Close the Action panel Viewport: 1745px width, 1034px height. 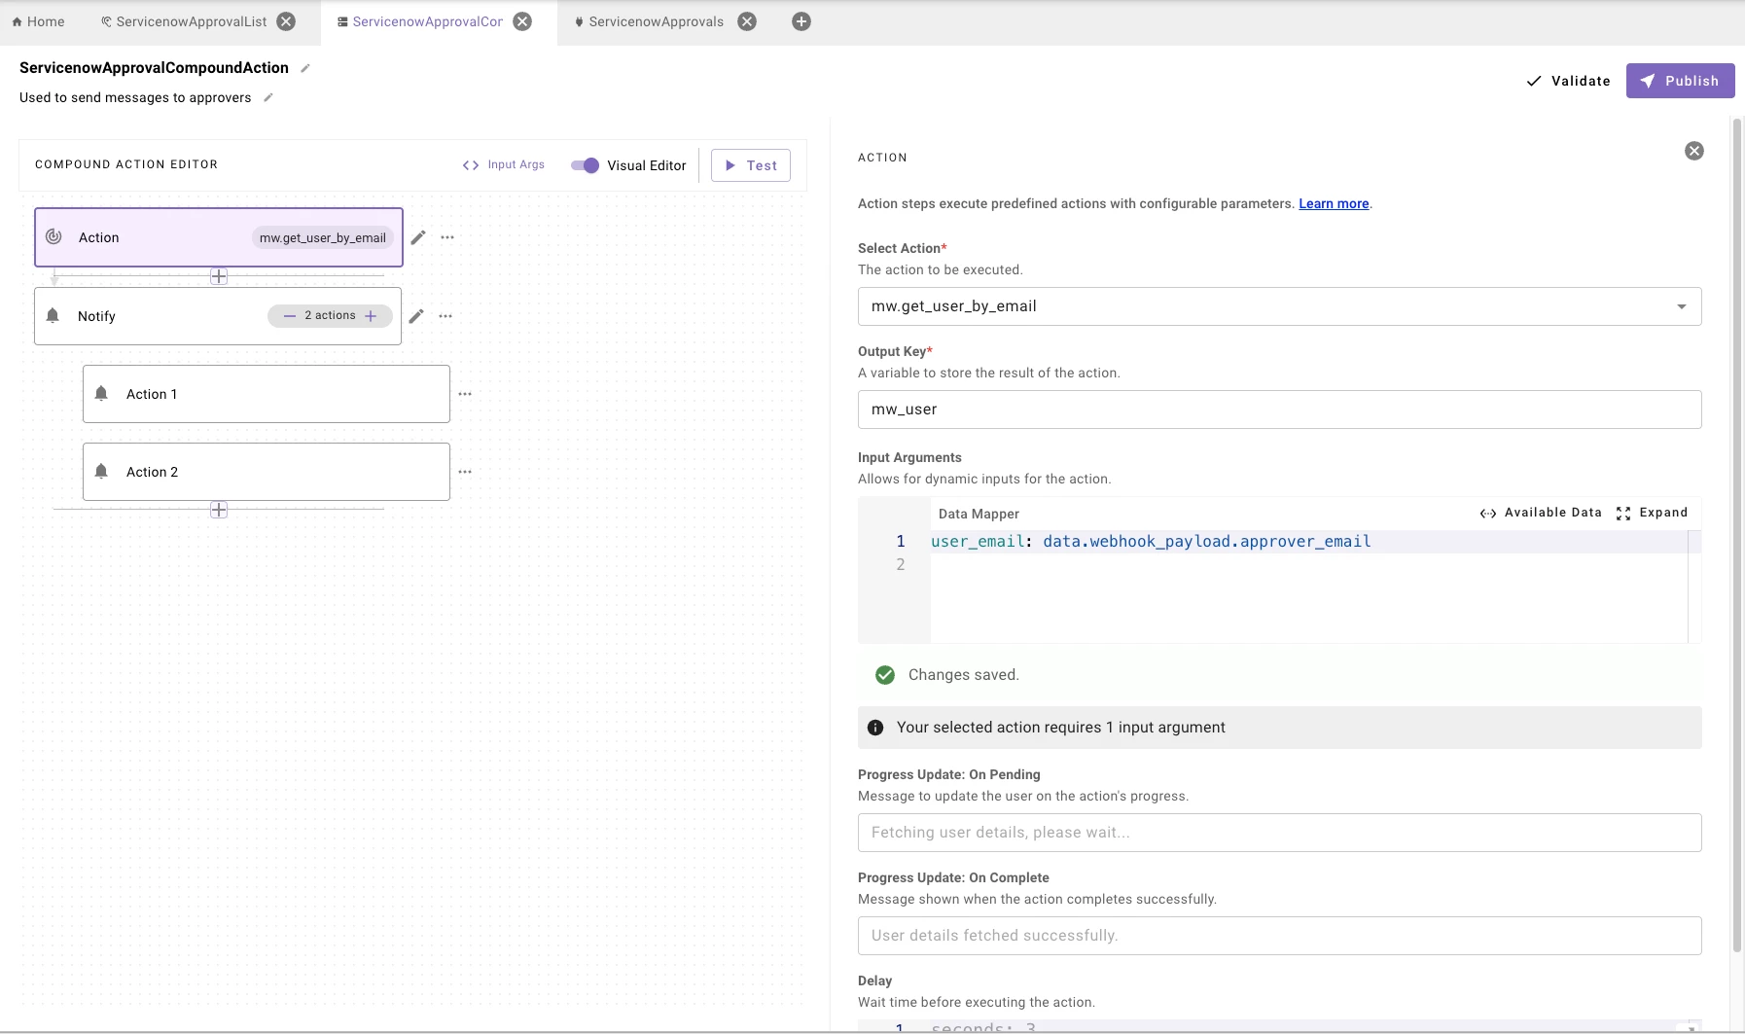click(x=1694, y=151)
